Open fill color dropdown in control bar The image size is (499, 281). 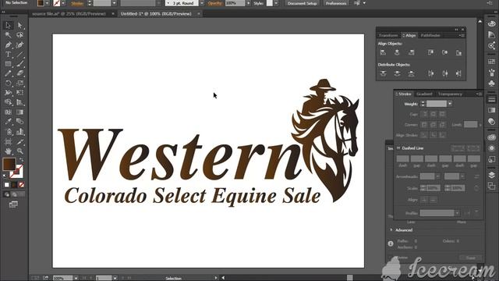47,3
